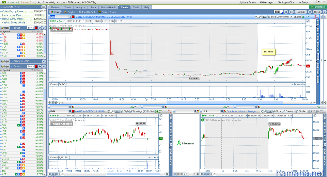327x177 pixels.
Task: Switch to the MarketWatch tab
Action: [108, 7]
